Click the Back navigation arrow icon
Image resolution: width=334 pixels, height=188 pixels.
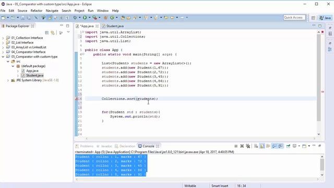tap(172, 18)
